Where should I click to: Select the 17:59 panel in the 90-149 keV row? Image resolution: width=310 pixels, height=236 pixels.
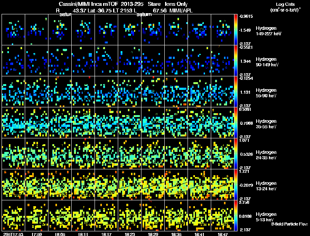coord(36,61)
